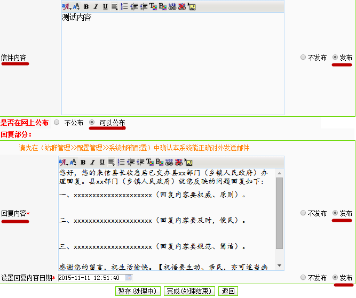Increase indent in 回复内容 editor toolbar
This screenshot has height=298, width=356.
click(140, 162)
